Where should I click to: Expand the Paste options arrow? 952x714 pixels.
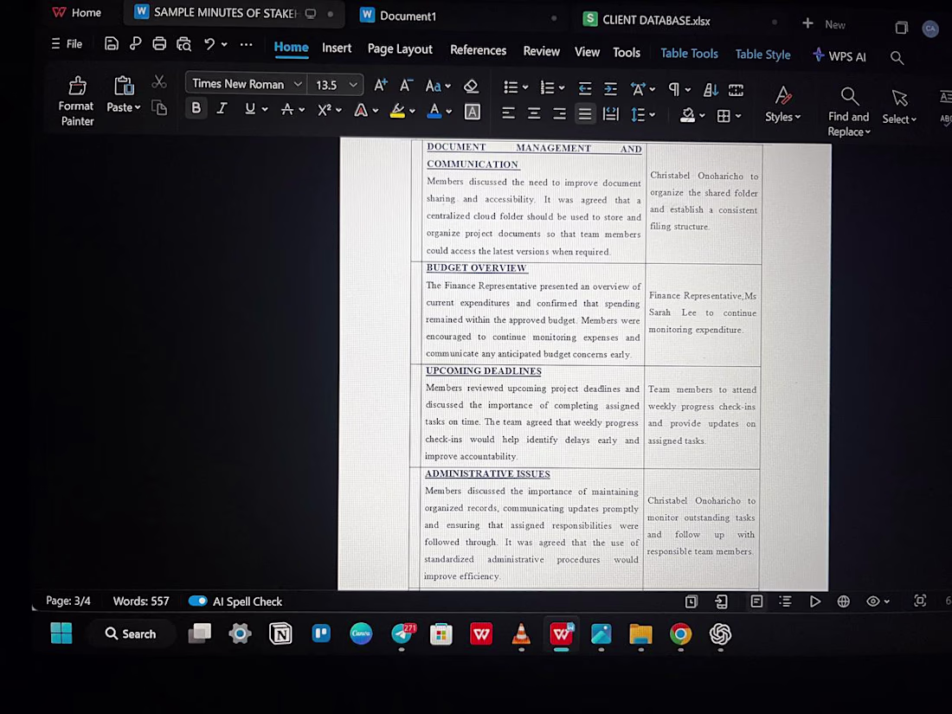coord(138,107)
